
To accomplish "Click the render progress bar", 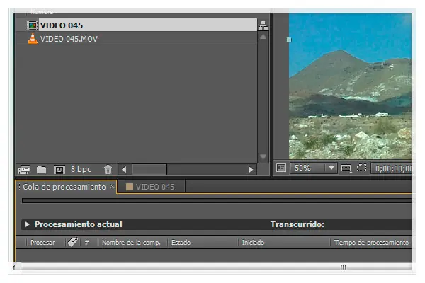I will click(x=217, y=201).
